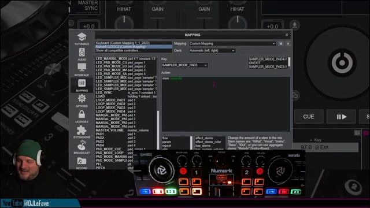This screenshot has width=370, height=208.
Task: Open the Record settings section
Action: coord(82,163)
